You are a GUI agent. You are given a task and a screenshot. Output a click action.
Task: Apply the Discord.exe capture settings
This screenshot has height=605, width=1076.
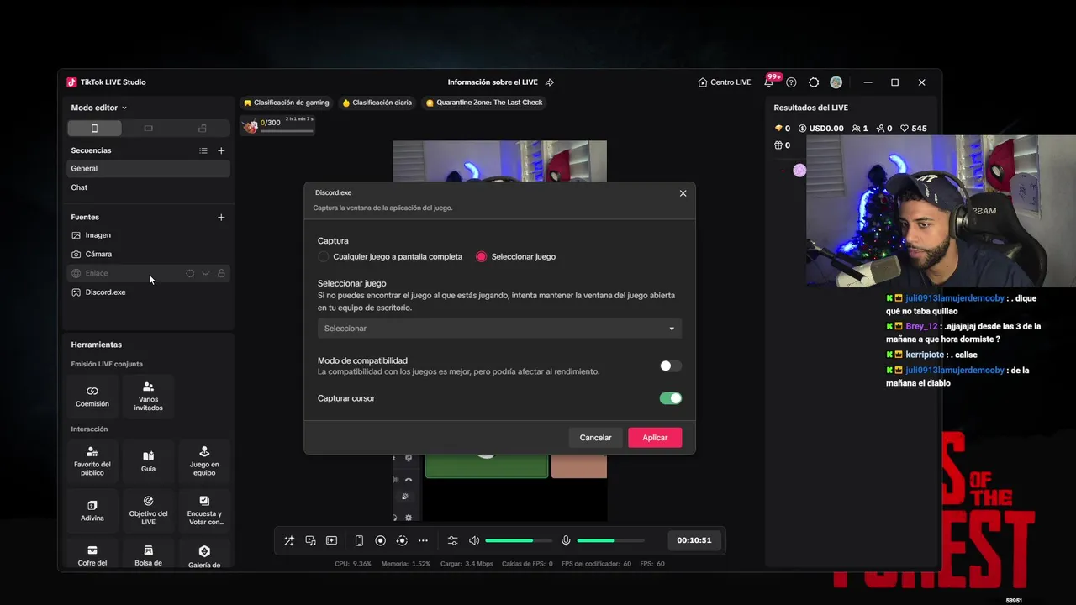[655, 438]
